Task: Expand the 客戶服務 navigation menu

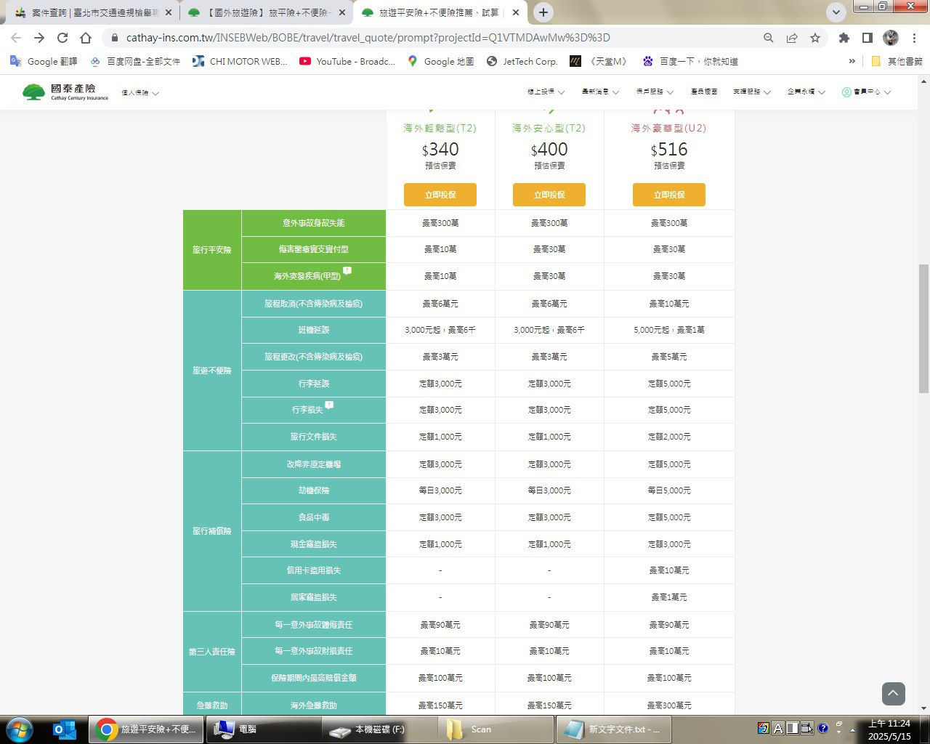Action: [x=655, y=92]
